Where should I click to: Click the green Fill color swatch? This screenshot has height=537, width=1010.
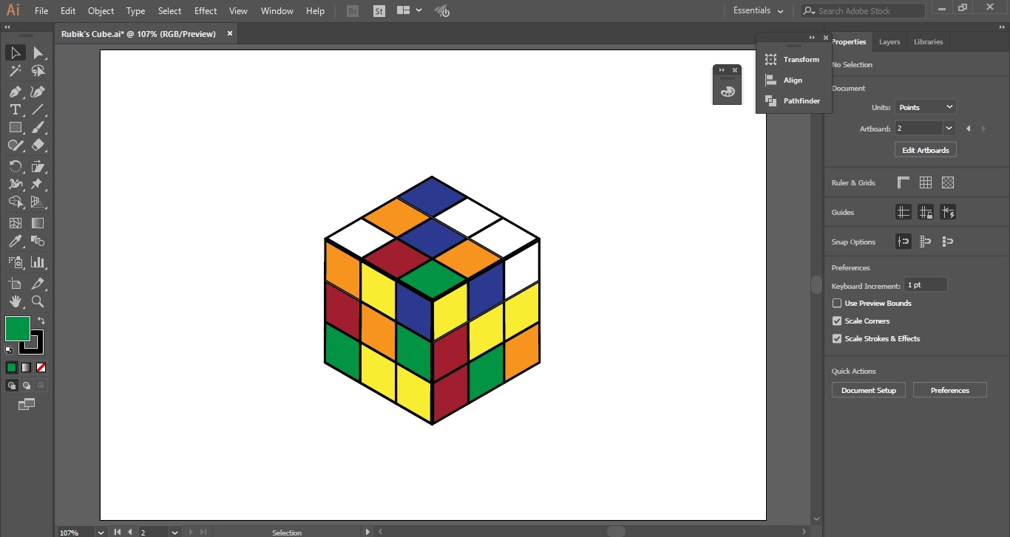[x=18, y=329]
